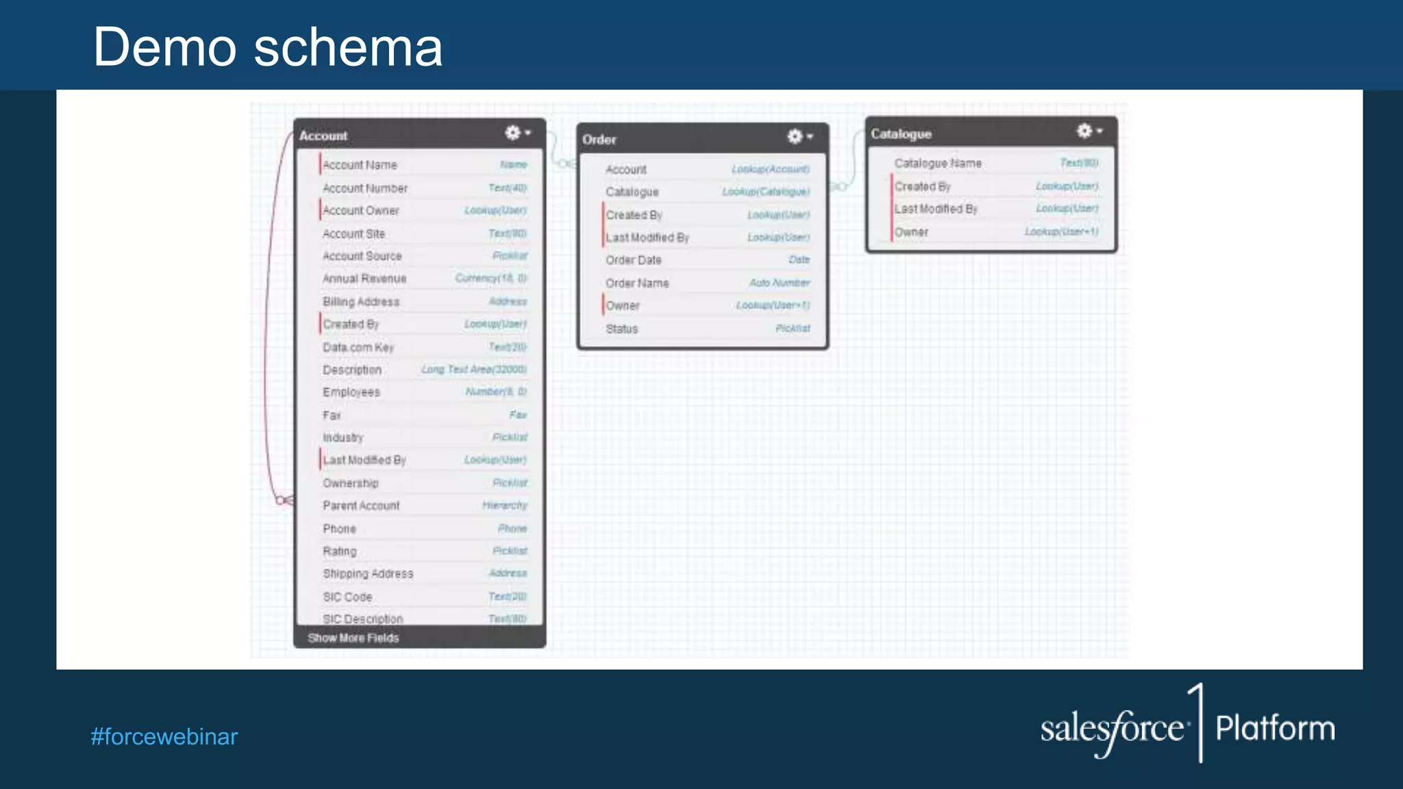Select the Order Name field
1403x789 pixels.
click(706, 283)
